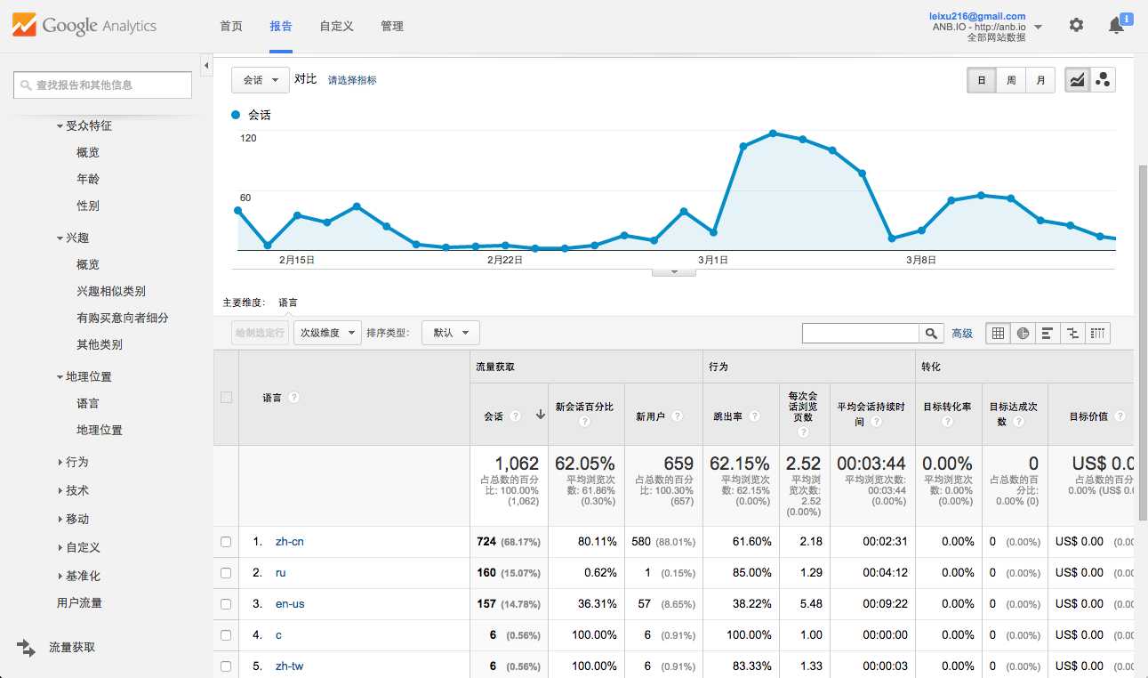
Task: Click the 高级 filter link
Action: 962,334
